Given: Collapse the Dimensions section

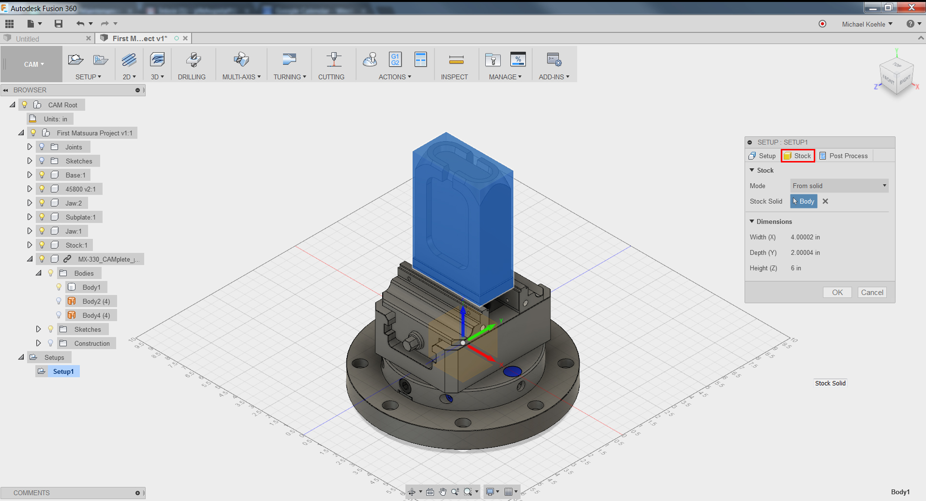Looking at the screenshot, I should 752,221.
